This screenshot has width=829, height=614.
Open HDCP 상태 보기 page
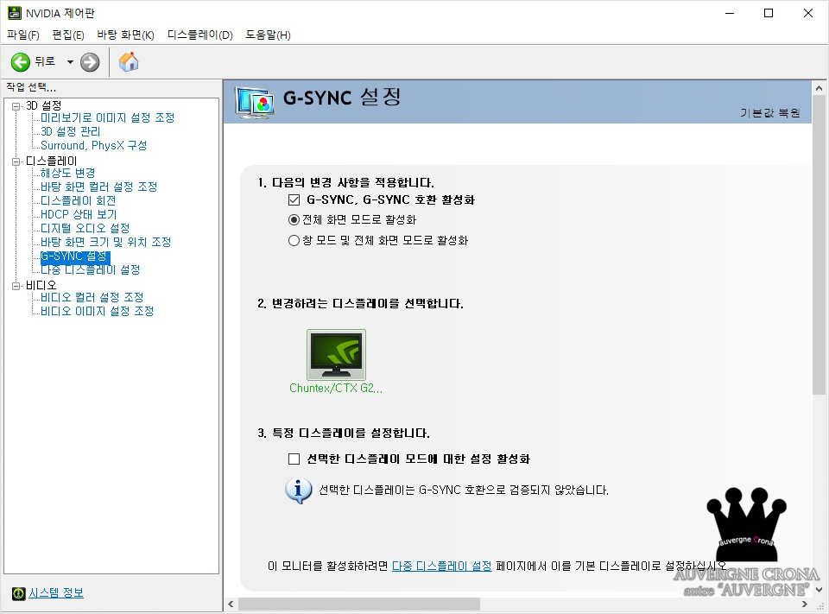[79, 214]
